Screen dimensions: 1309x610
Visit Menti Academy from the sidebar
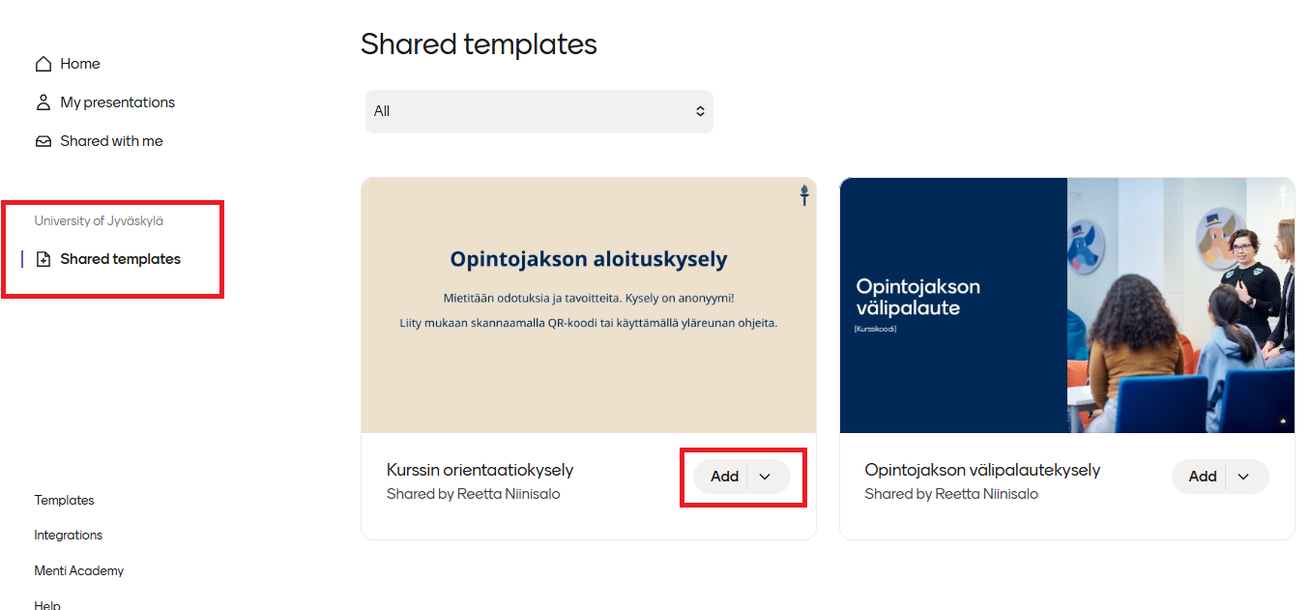tap(79, 571)
